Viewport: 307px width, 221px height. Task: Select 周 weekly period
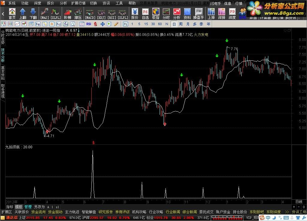point(181,24)
